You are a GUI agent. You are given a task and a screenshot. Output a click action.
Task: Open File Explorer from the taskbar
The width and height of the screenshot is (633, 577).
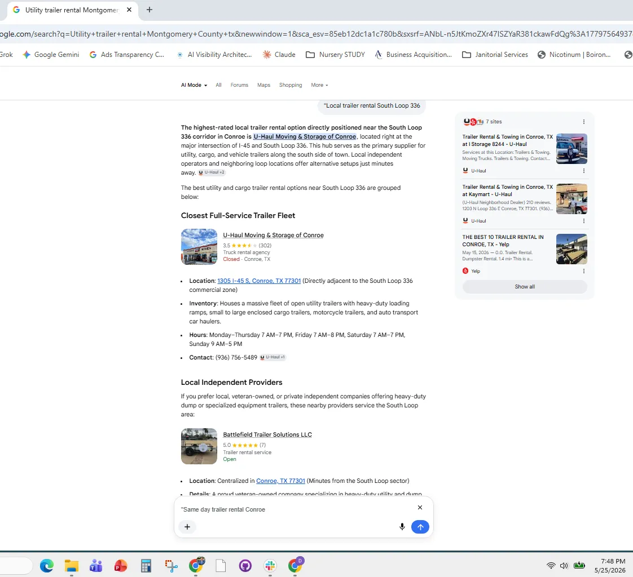click(72, 566)
